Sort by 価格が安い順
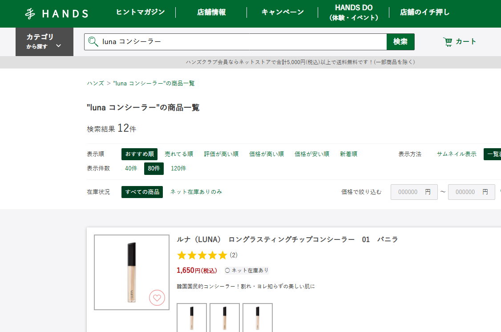 tap(312, 154)
